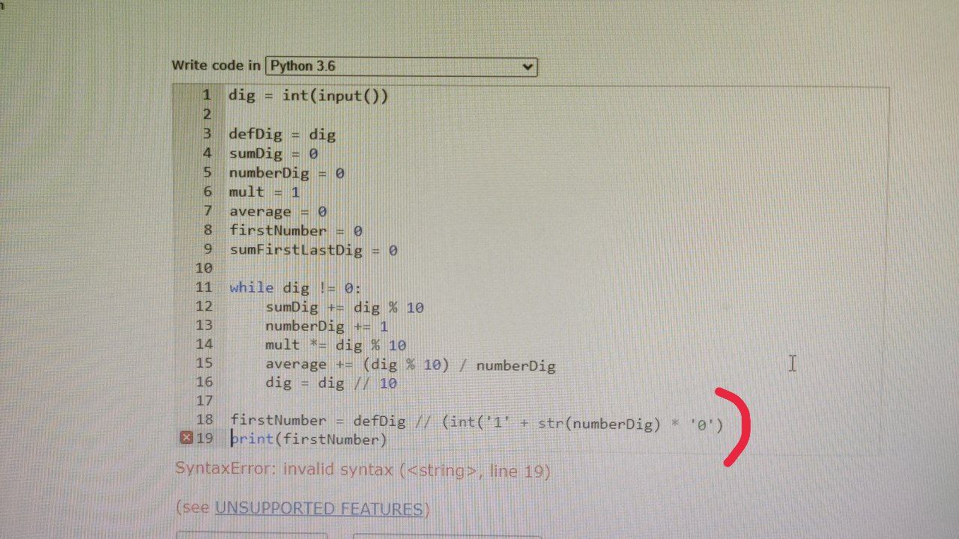Click the line 'sumDig = 0'
This screenshot has height=539, width=959.
point(273,153)
